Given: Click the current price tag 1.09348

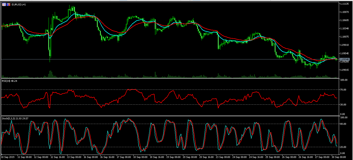Looking at the screenshot, I should click(344, 59).
